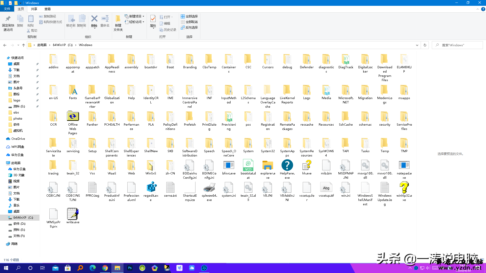This screenshot has width=486, height=273.
Task: Expand the 打开 dropdown in ribbon
Action: pos(172,17)
